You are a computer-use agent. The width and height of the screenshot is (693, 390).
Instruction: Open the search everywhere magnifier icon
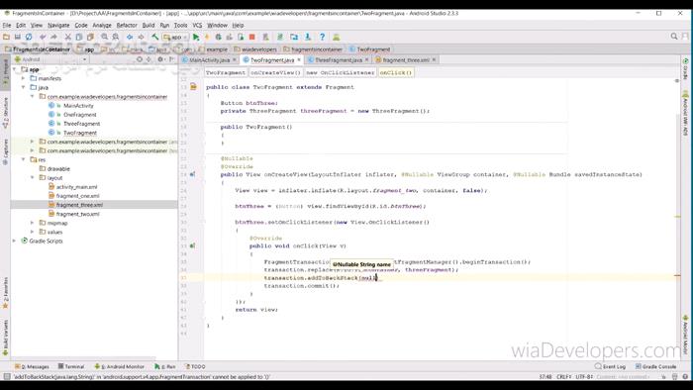coord(674,37)
